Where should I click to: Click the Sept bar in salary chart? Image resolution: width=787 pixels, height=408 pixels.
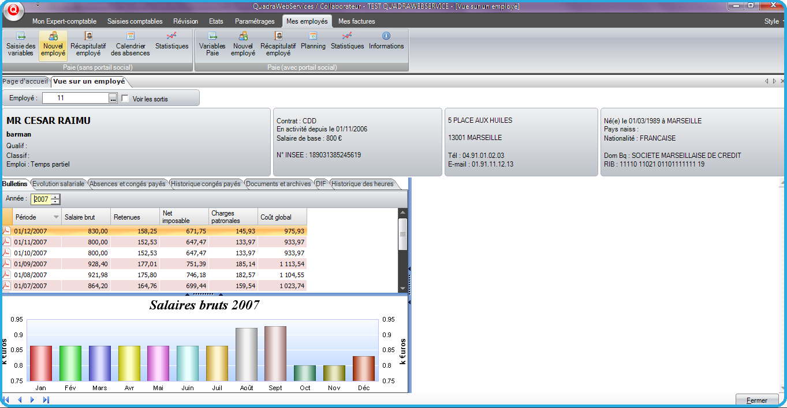(x=275, y=353)
